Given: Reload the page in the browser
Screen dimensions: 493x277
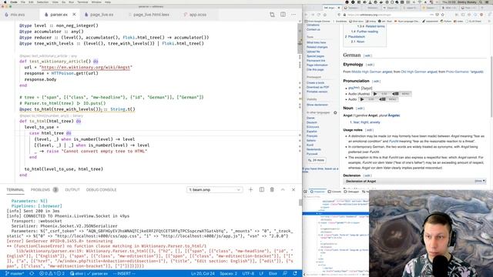Looking at the screenshot, I should 318,15.
